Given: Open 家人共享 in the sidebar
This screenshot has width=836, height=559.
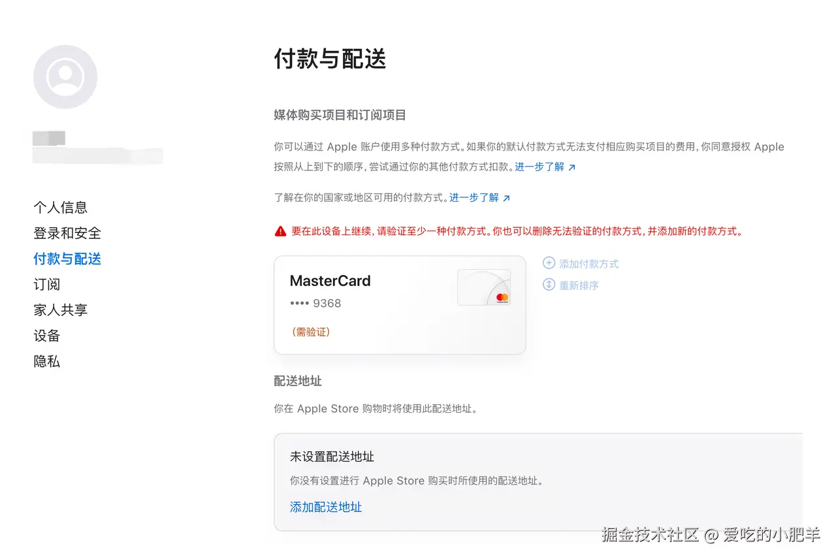Looking at the screenshot, I should tap(61, 310).
